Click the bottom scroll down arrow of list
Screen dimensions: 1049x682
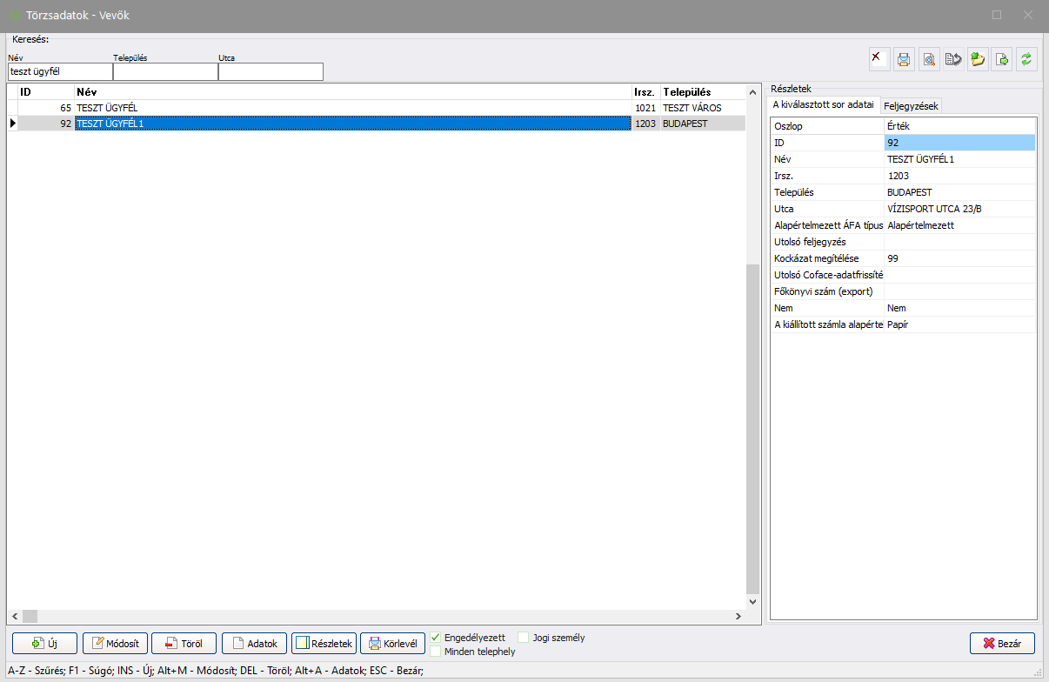(x=752, y=601)
